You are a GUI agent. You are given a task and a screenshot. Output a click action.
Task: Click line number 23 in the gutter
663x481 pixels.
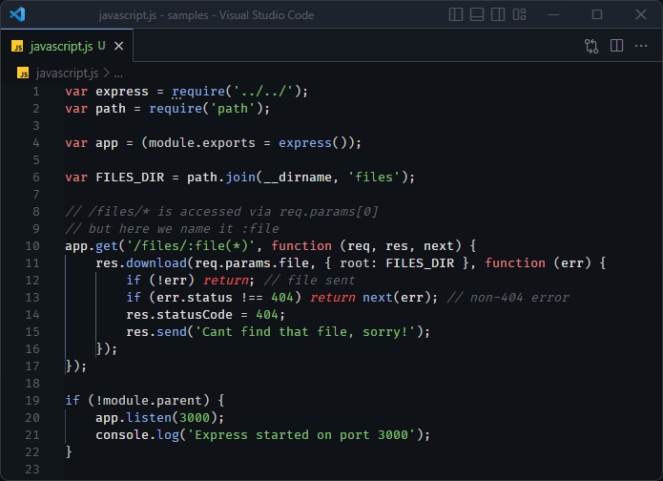[x=32, y=470]
